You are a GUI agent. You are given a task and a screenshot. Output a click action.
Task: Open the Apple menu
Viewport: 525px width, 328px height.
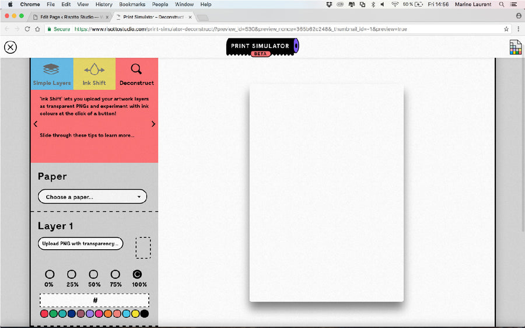point(10,4)
